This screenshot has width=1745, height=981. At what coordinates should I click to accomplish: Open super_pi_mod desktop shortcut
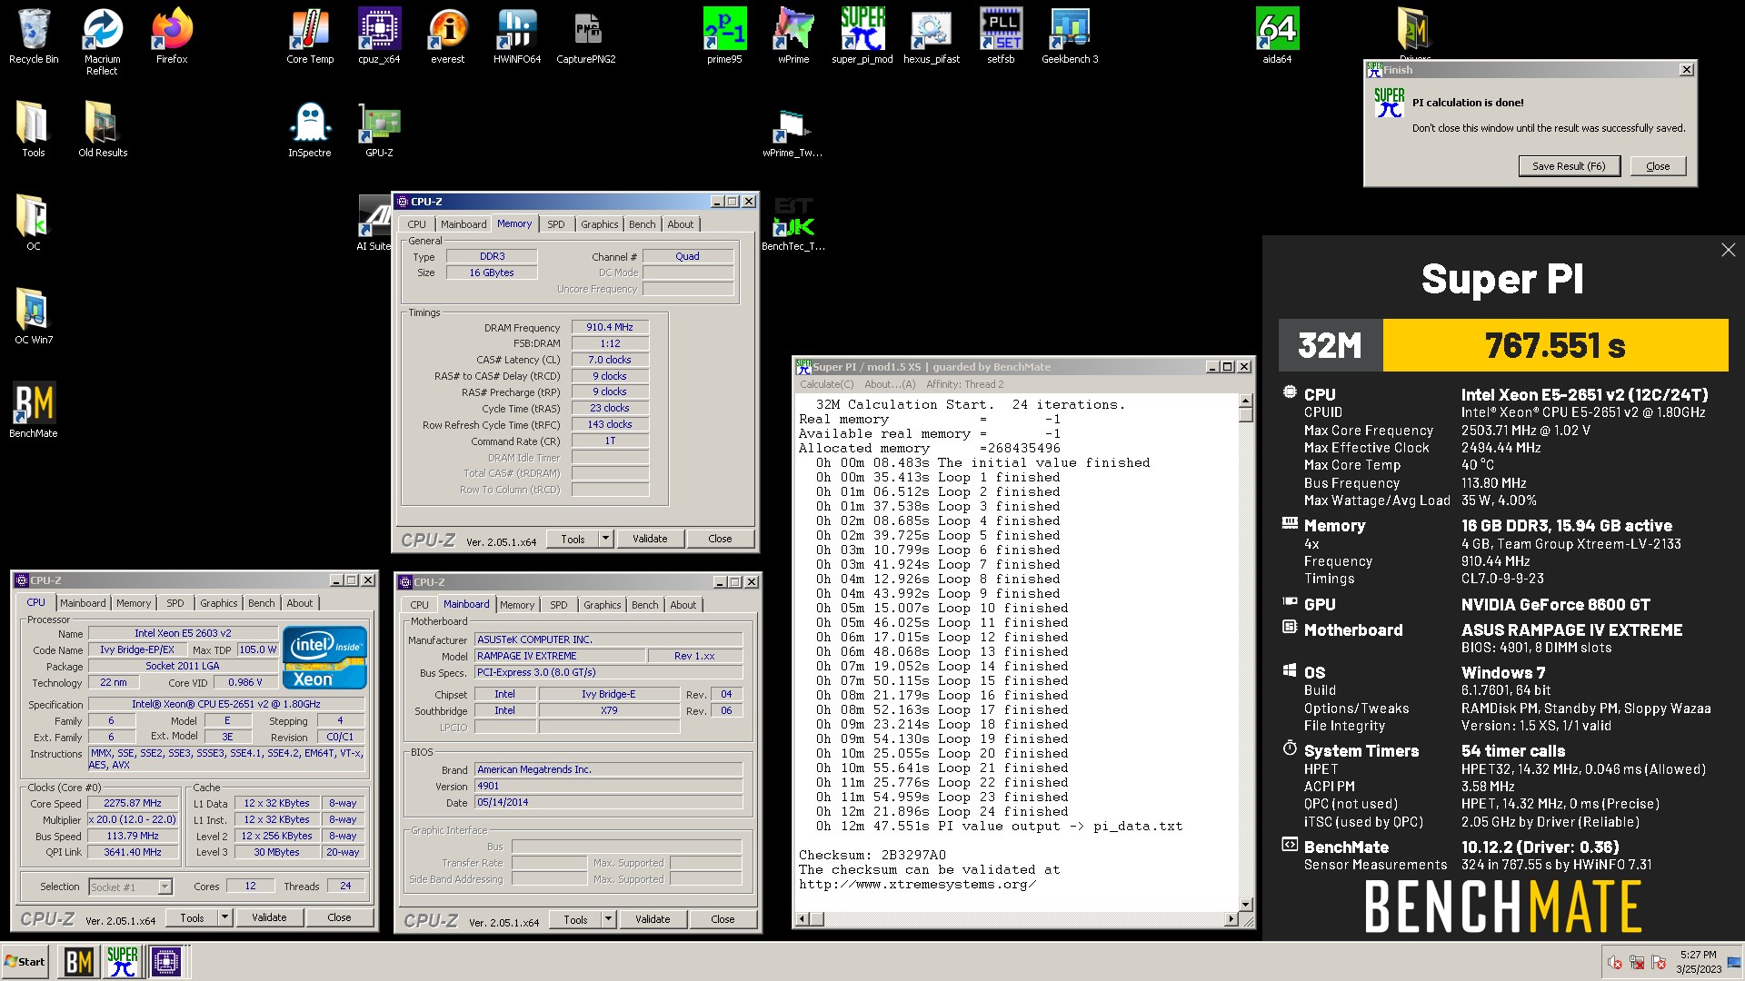pyautogui.click(x=863, y=36)
